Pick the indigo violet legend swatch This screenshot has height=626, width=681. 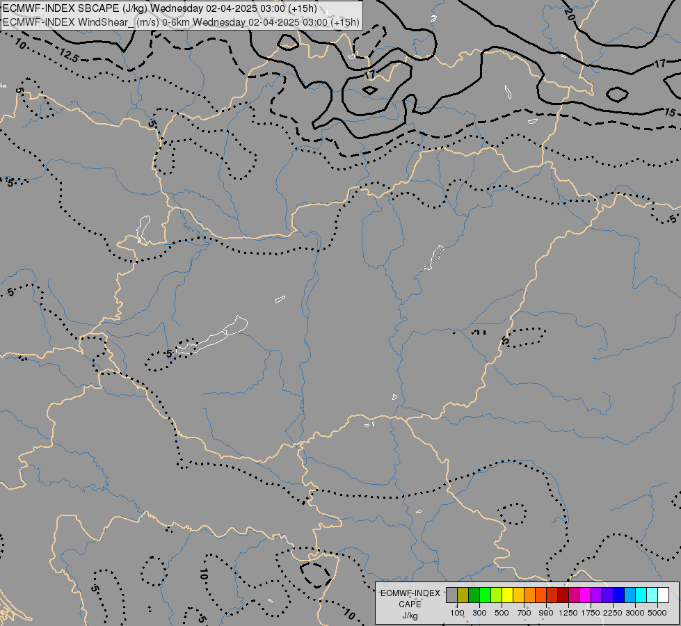tap(607, 595)
